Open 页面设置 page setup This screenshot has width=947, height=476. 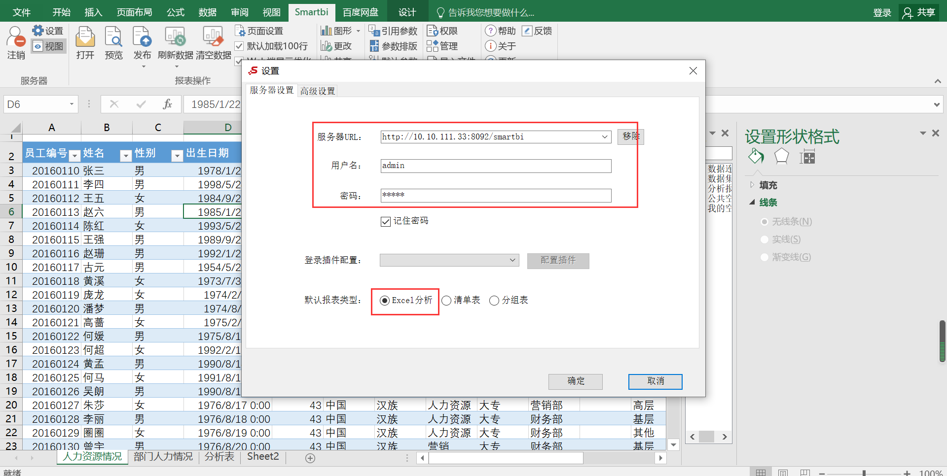coord(259,31)
